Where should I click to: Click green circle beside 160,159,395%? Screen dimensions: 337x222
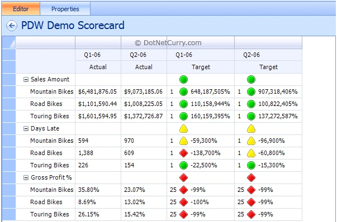pyautogui.click(x=183, y=116)
